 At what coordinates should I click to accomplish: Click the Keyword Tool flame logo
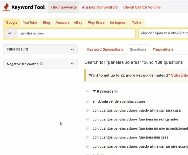tap(6, 7)
